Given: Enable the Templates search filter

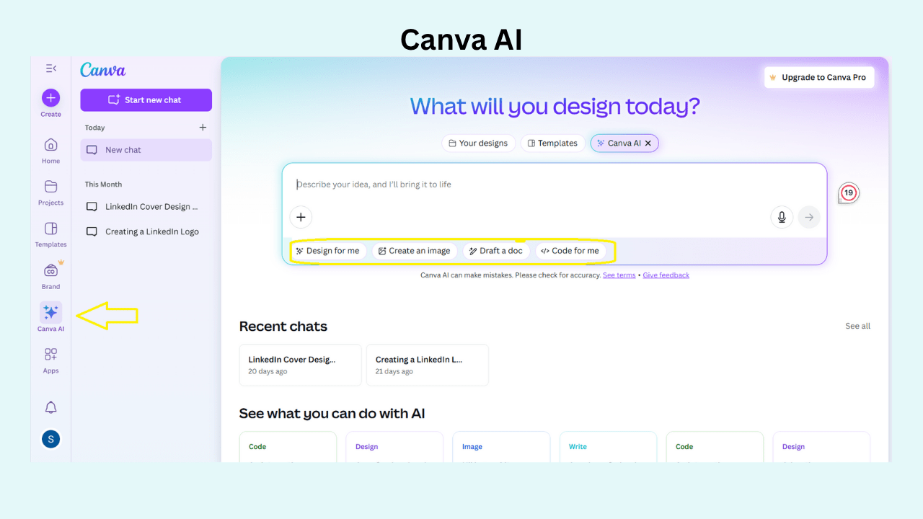Looking at the screenshot, I should (x=552, y=143).
